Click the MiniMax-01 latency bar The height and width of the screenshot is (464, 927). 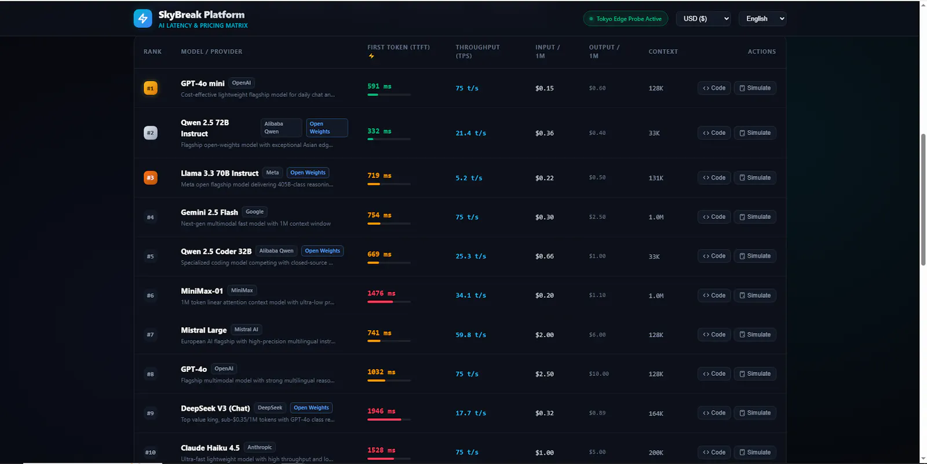[x=389, y=302]
